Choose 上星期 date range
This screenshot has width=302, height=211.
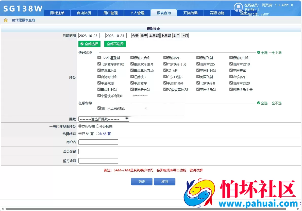click(166, 36)
